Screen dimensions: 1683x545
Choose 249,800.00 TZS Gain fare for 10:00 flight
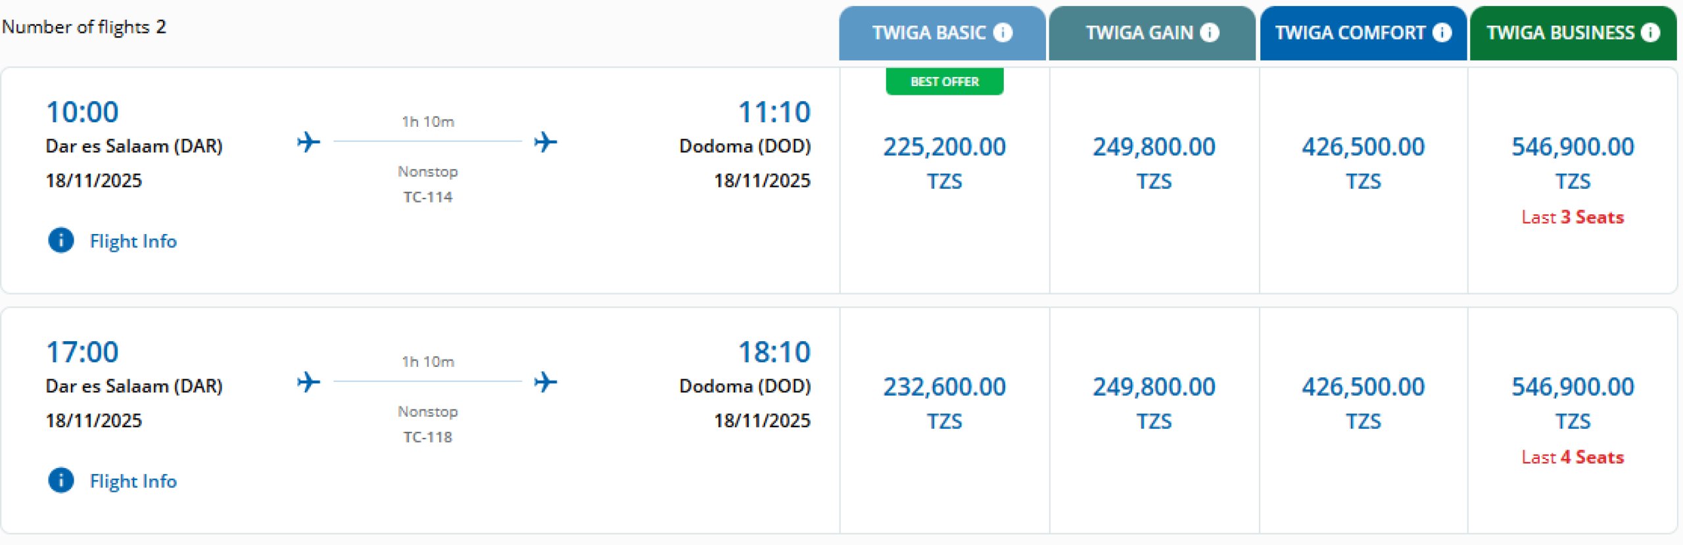(x=1154, y=162)
